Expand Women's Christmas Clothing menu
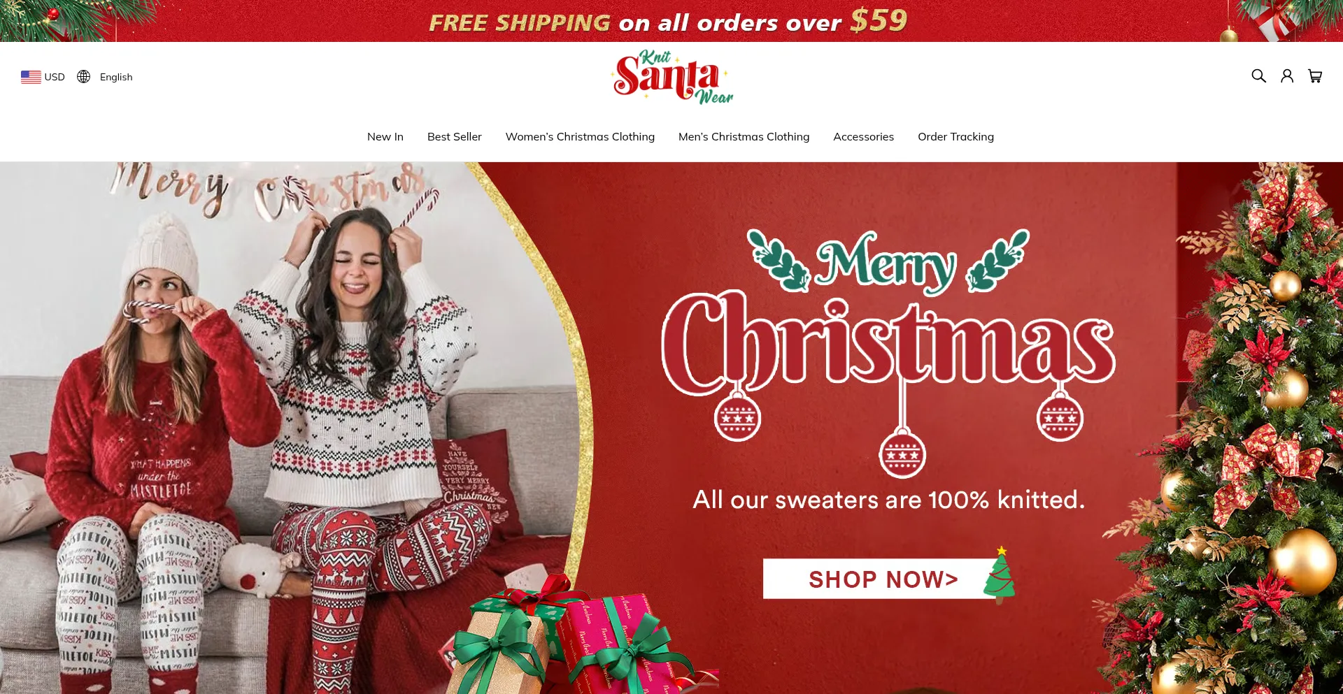The image size is (1343, 694). pos(580,137)
